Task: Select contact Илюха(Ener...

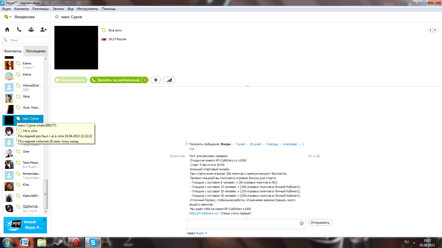Action: click(23, 87)
